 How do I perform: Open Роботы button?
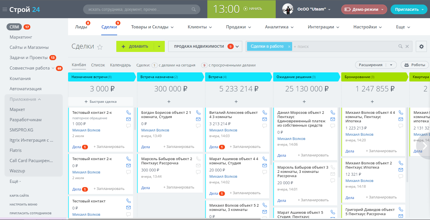tap(414, 65)
